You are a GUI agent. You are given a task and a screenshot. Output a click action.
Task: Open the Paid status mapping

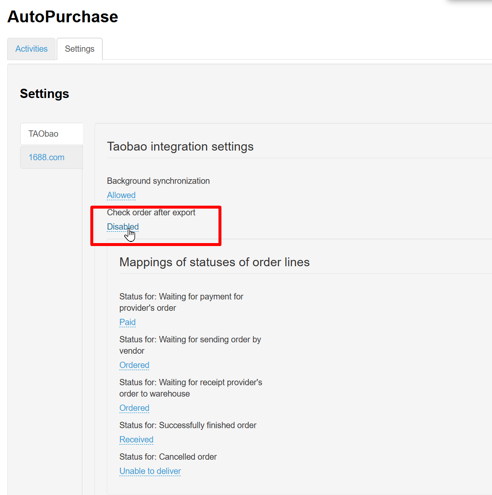pos(127,322)
